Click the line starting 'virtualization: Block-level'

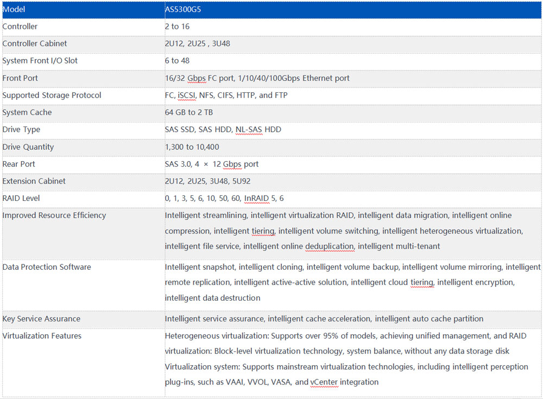point(337,351)
